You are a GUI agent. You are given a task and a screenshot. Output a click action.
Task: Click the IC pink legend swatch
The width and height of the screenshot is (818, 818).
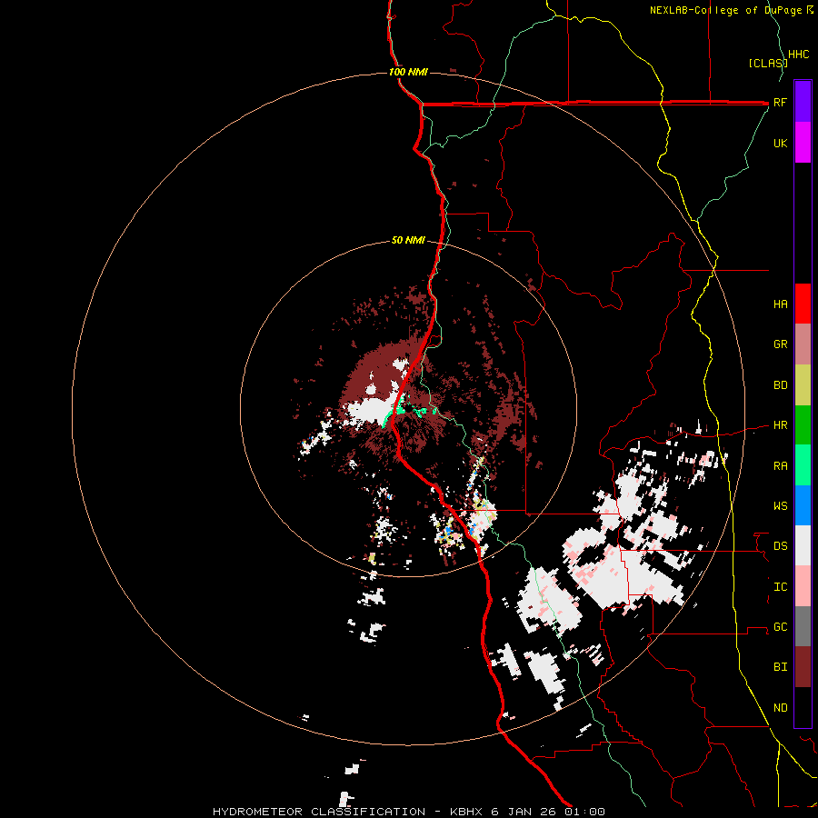click(803, 586)
